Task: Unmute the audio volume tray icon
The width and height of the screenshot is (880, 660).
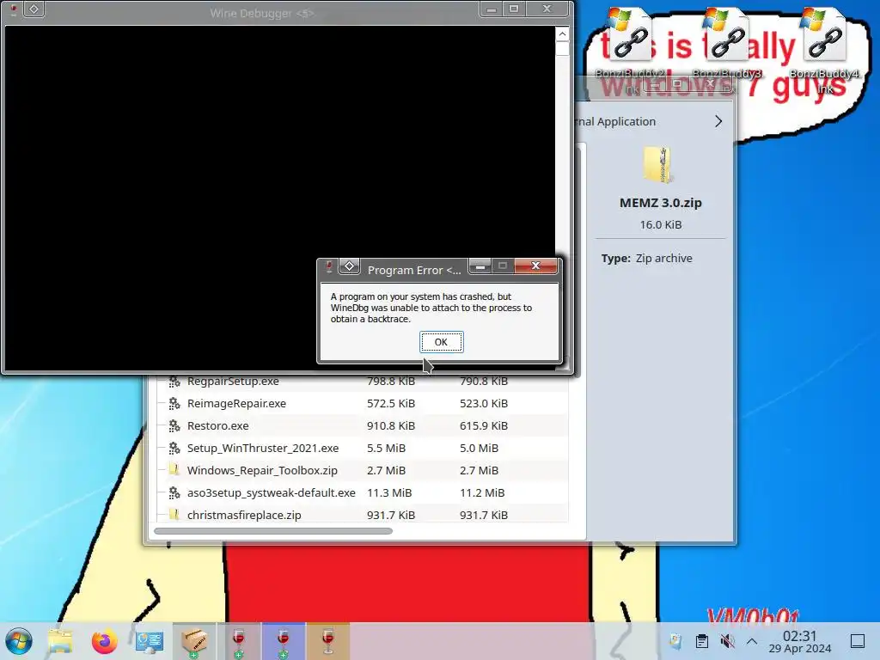Action: [727, 641]
